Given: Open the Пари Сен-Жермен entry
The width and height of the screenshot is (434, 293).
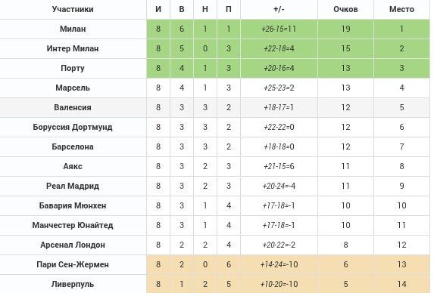Looking at the screenshot, I should (x=73, y=264).
